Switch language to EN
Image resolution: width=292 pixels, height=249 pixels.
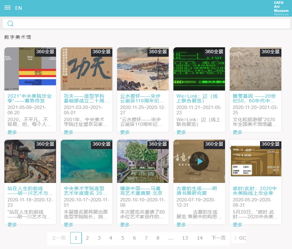click(x=18, y=8)
